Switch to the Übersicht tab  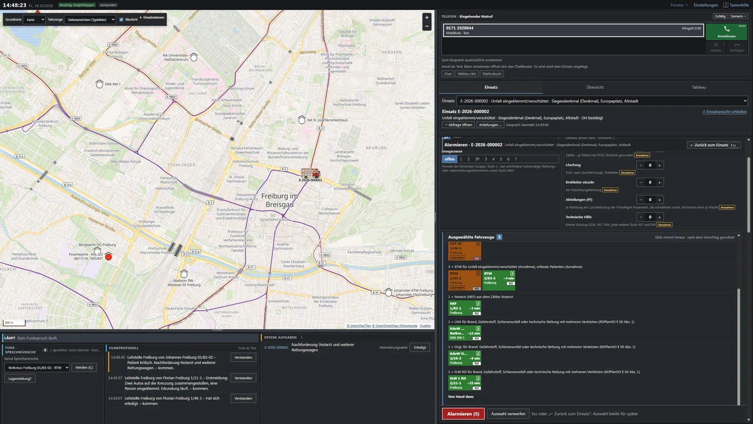click(595, 87)
